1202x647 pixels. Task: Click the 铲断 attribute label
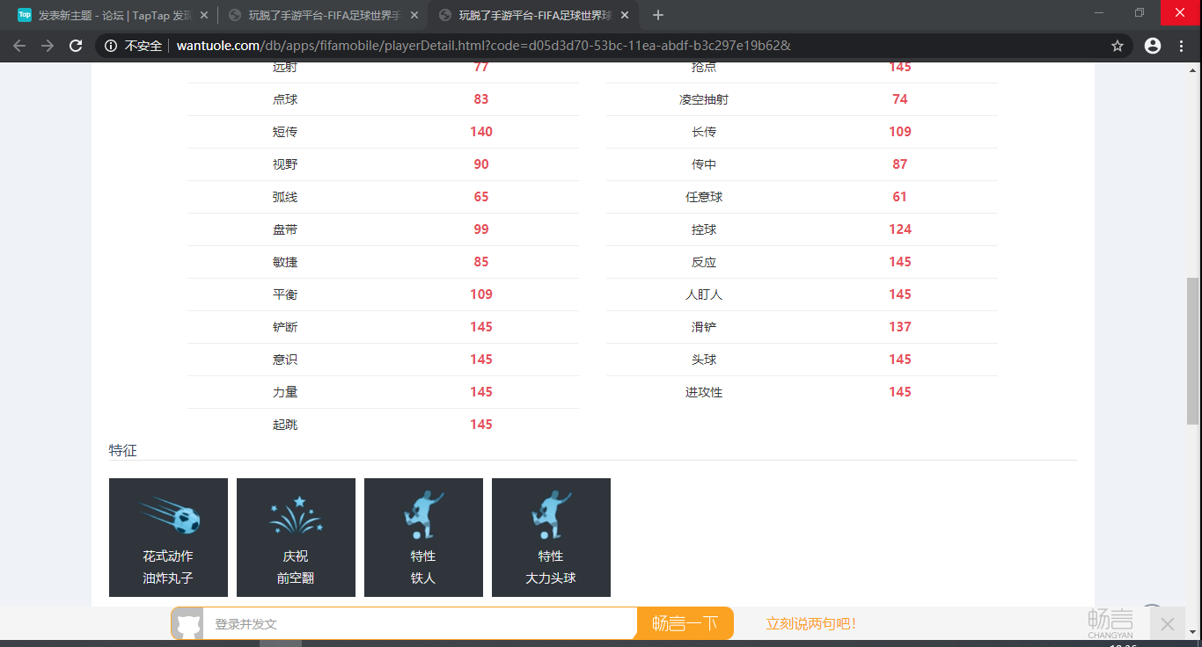(x=285, y=327)
